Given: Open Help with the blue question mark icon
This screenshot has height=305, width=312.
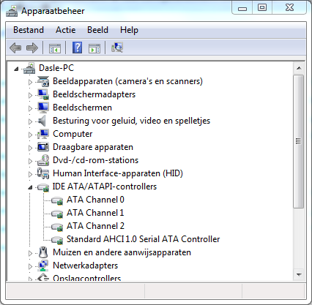Looking at the screenshot, I should point(77,48).
